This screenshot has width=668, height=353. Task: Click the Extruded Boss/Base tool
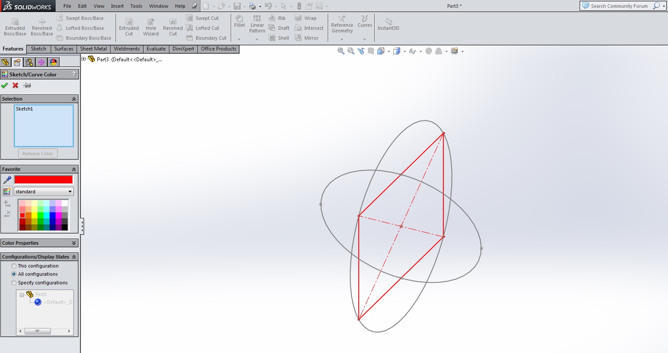15,27
